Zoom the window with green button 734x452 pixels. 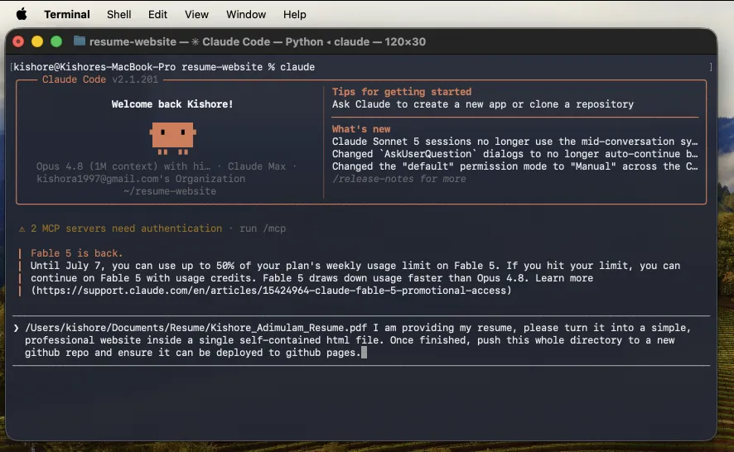click(x=56, y=41)
